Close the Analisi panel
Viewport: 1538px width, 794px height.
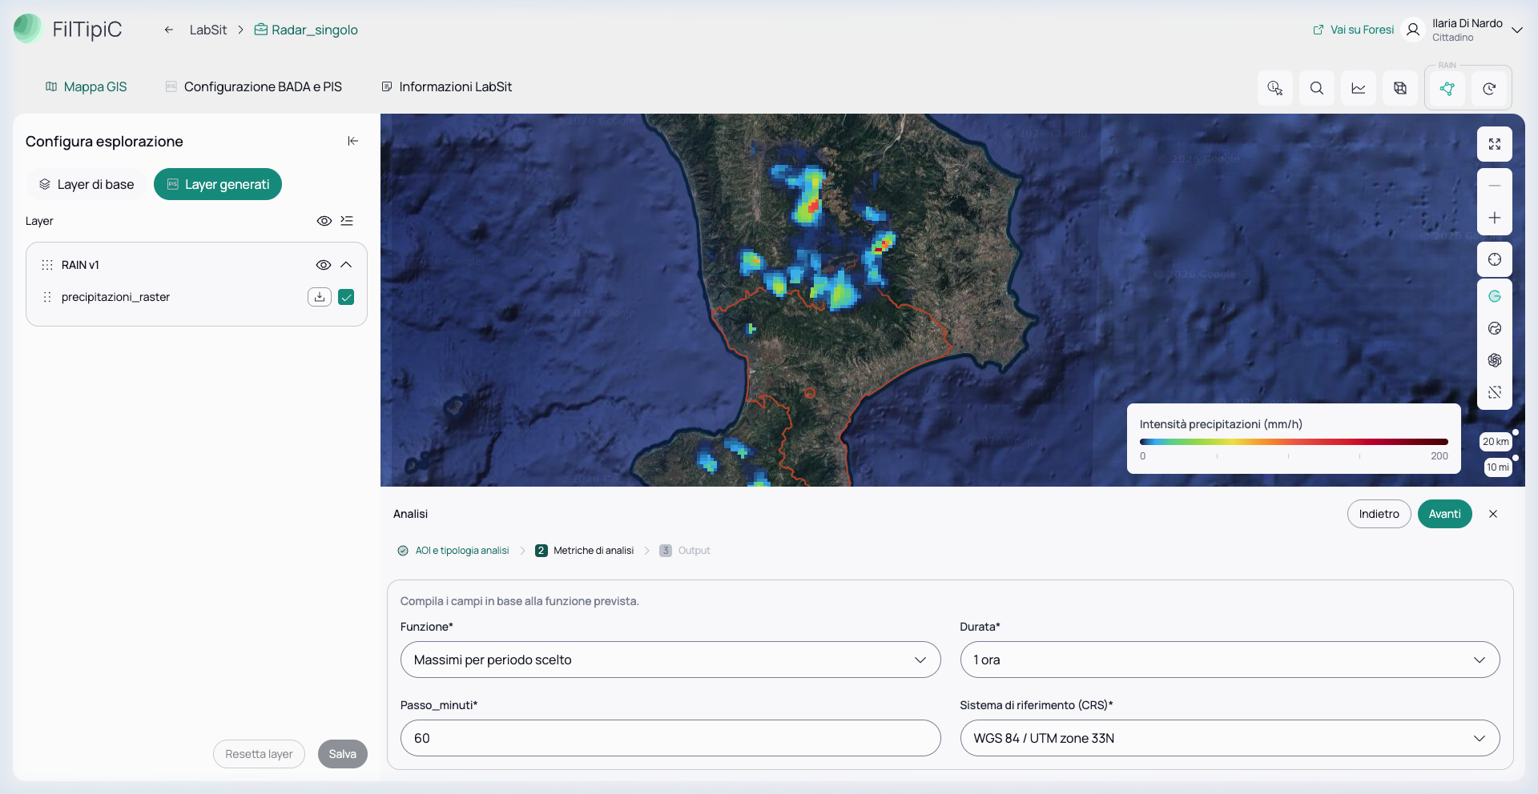pyautogui.click(x=1493, y=514)
